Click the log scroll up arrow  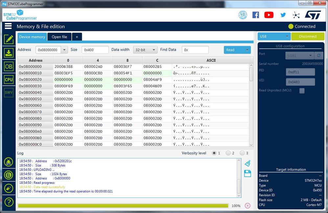click(239, 160)
